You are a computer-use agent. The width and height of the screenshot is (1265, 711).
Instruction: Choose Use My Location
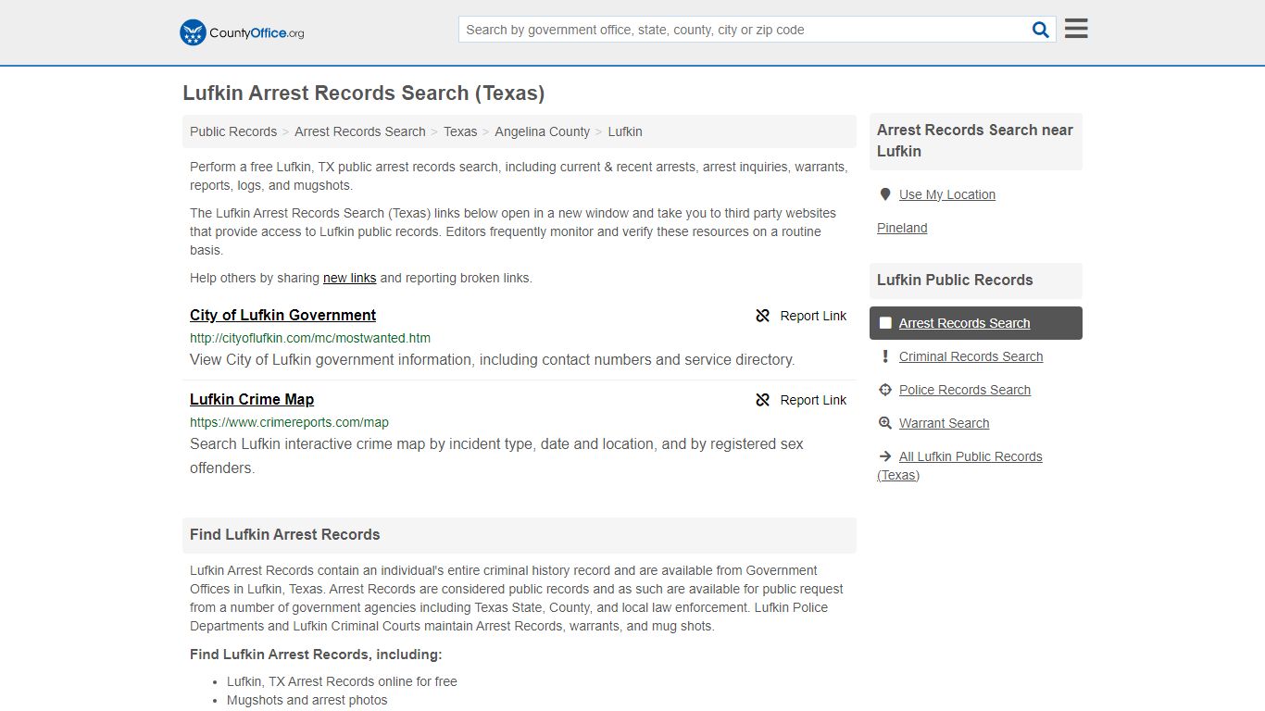coord(947,194)
